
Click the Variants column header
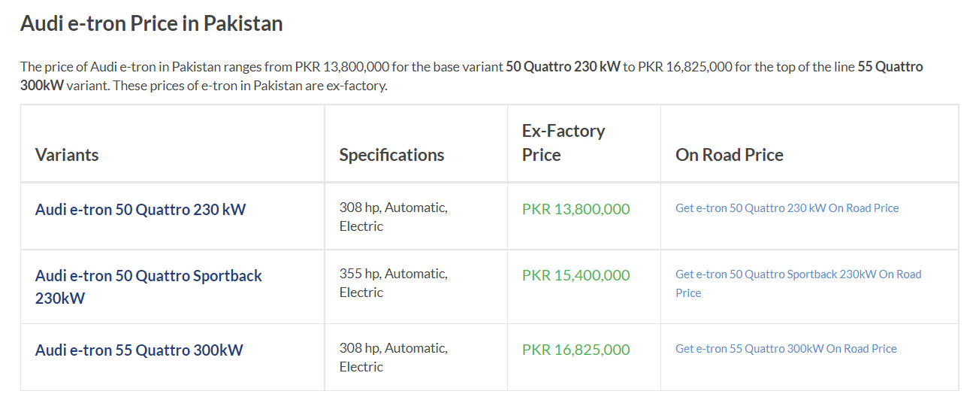[x=67, y=155]
